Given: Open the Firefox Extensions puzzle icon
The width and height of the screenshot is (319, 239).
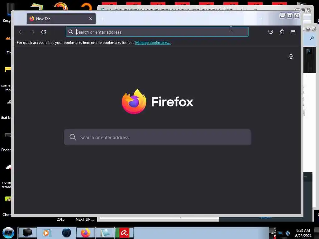Looking at the screenshot, I should (282, 32).
